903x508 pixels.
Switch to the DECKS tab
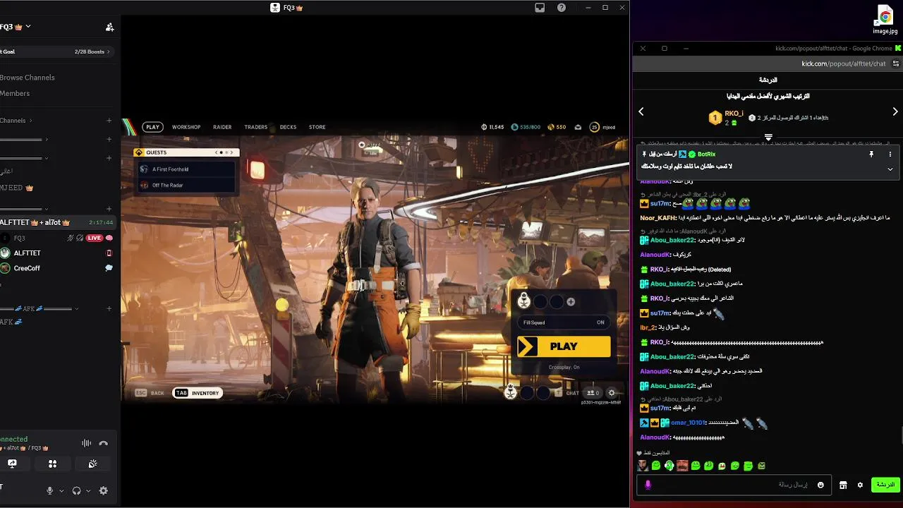pos(288,127)
